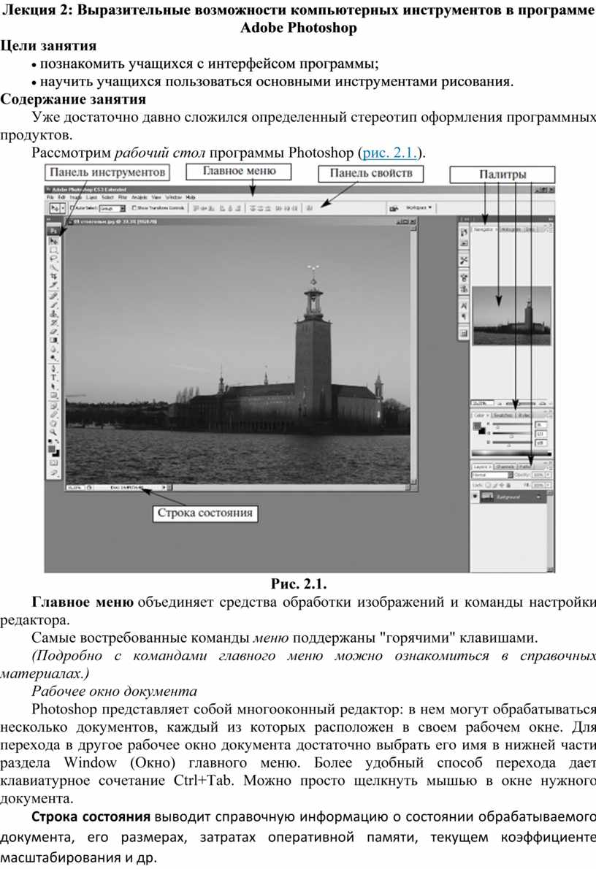The height and width of the screenshot is (869, 596).
Task: Enable the Auto-Select checkbox
Action: pyautogui.click(x=72, y=208)
